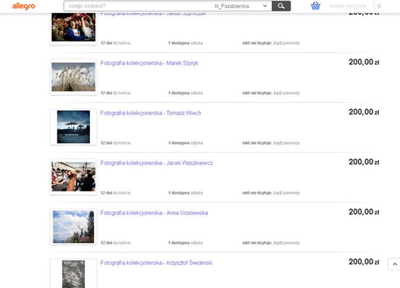
Task: Focus the 'czego szukasz?' search field
Action: coord(137,6)
